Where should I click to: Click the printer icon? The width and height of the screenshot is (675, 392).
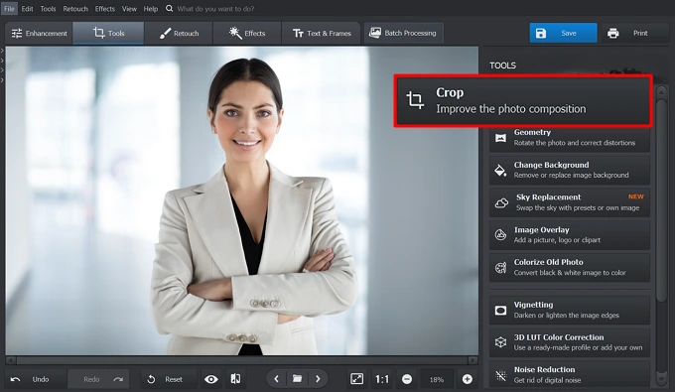pyautogui.click(x=613, y=33)
